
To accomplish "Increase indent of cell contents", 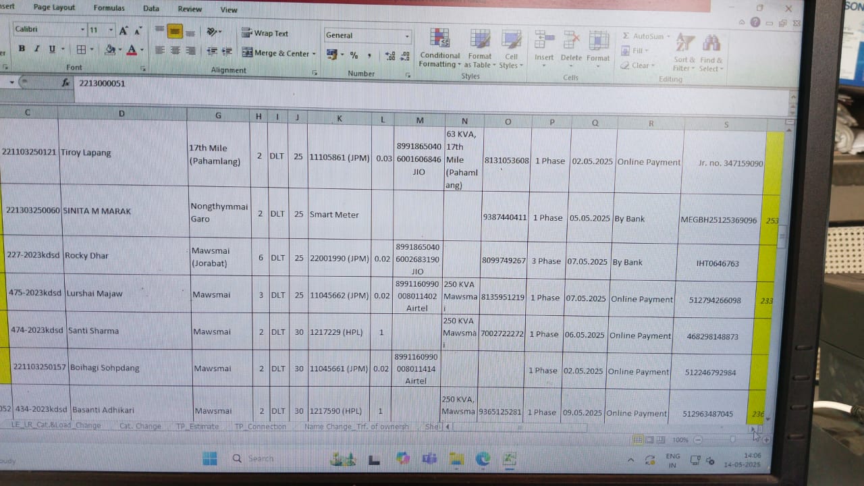I will 227,51.
